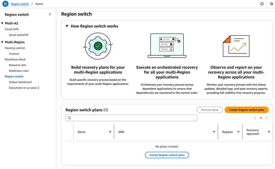
Task: Open the hamburger navigation menu icon
Action: point(5,4)
